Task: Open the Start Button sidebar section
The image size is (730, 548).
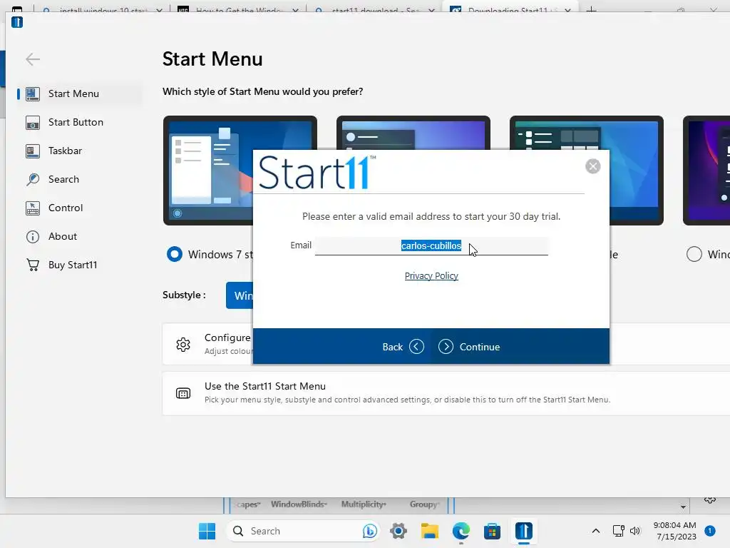Action: point(79,122)
